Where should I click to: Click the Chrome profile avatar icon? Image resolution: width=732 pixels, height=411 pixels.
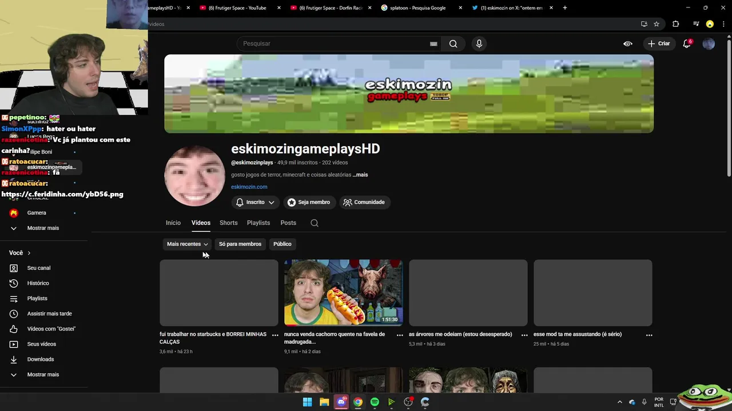pos(710,24)
